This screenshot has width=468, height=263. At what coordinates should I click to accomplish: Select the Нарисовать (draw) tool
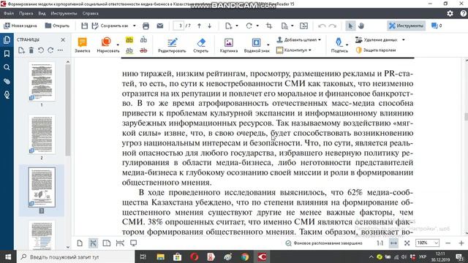point(106,45)
